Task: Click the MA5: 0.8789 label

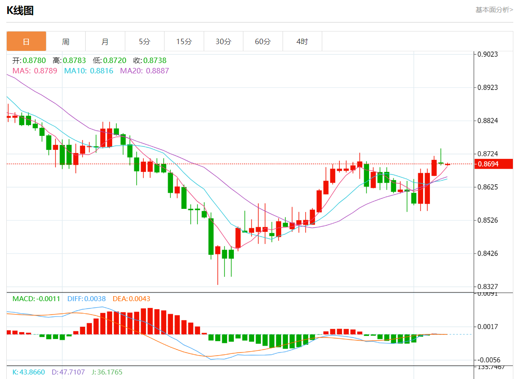Action: 35,71
